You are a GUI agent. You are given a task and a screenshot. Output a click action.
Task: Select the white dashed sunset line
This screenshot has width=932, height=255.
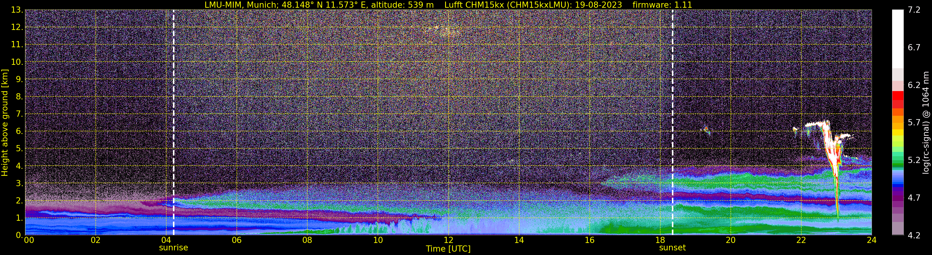(672, 123)
